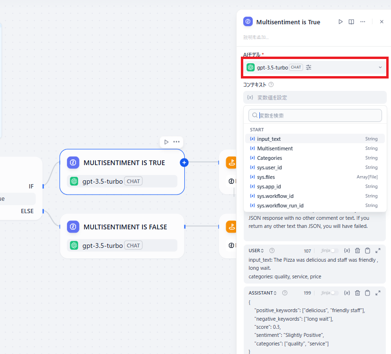391x354 pixels.
Task: Expand the gpt-3.5-turbo AI model dropdown
Action: coord(380,68)
